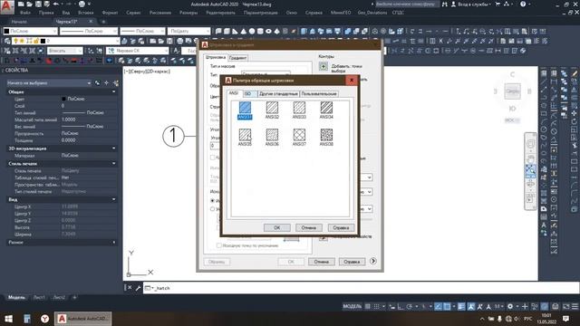The width and height of the screenshot is (580, 326).
Task: Toggle layer on/off light bulb icon
Action: (16, 41)
